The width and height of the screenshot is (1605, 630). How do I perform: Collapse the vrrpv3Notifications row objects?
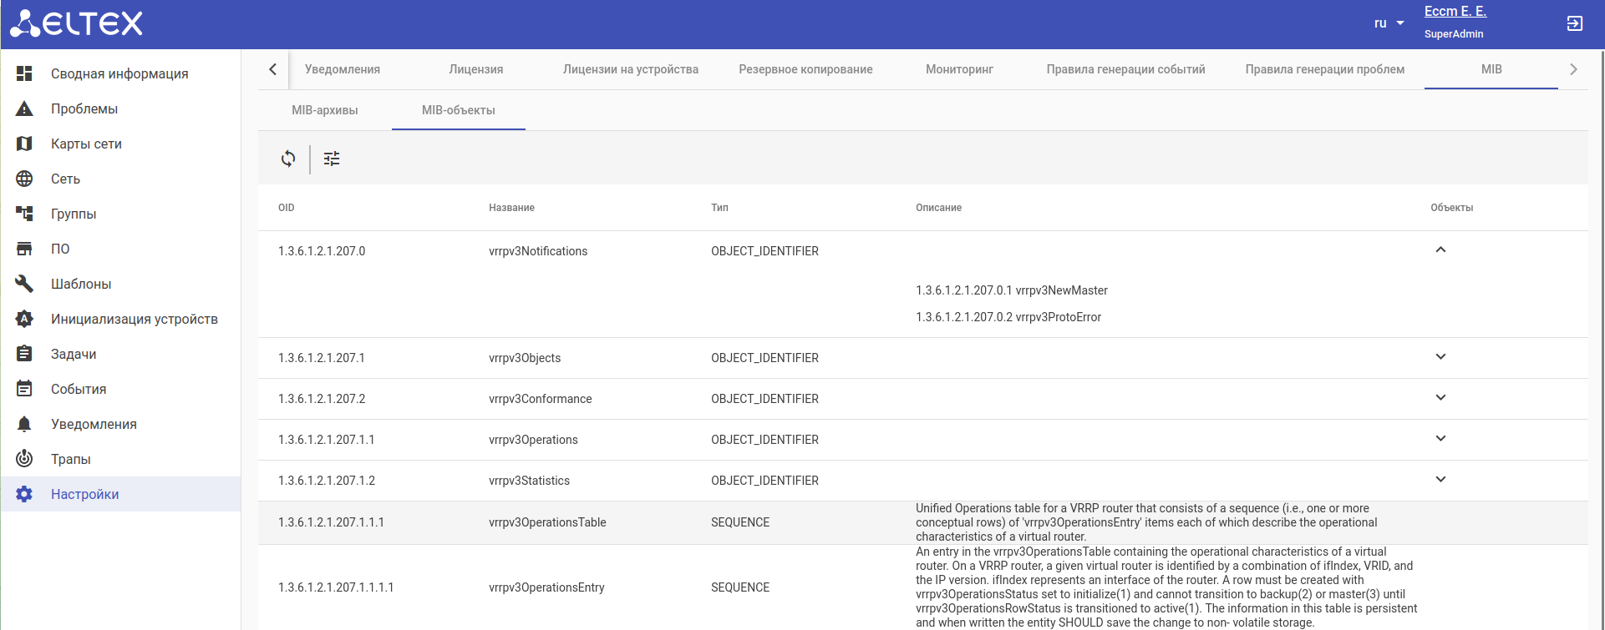[1440, 250]
